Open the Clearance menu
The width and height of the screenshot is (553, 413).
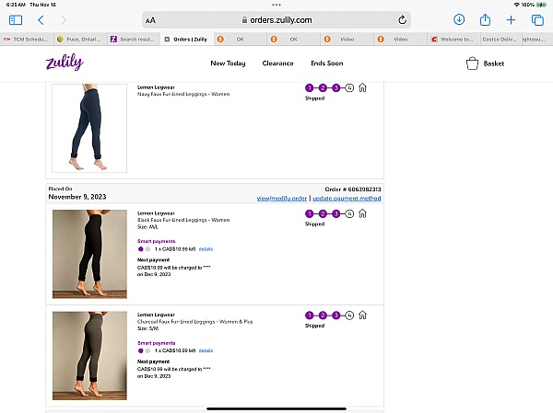tap(278, 63)
